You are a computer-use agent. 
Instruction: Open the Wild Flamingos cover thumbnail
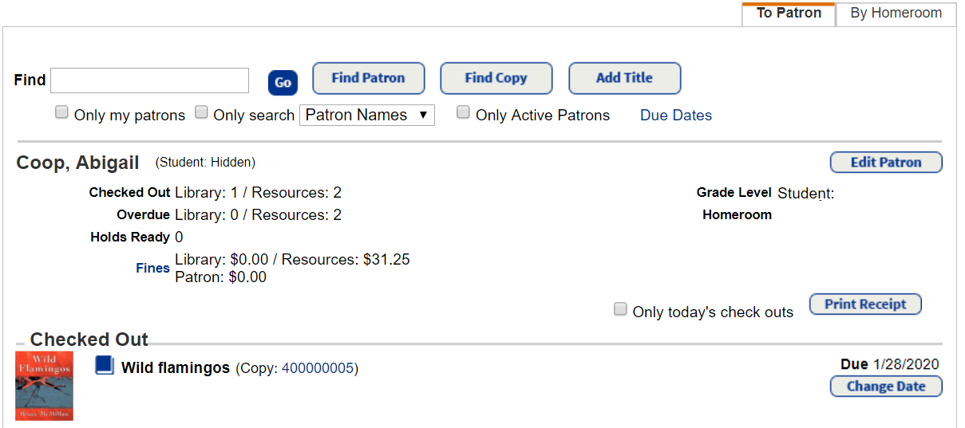click(45, 386)
